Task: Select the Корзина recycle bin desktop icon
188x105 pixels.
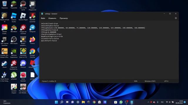Action: [5, 5]
